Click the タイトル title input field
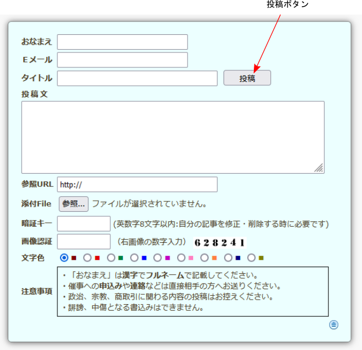362x350 pixels. (137, 79)
